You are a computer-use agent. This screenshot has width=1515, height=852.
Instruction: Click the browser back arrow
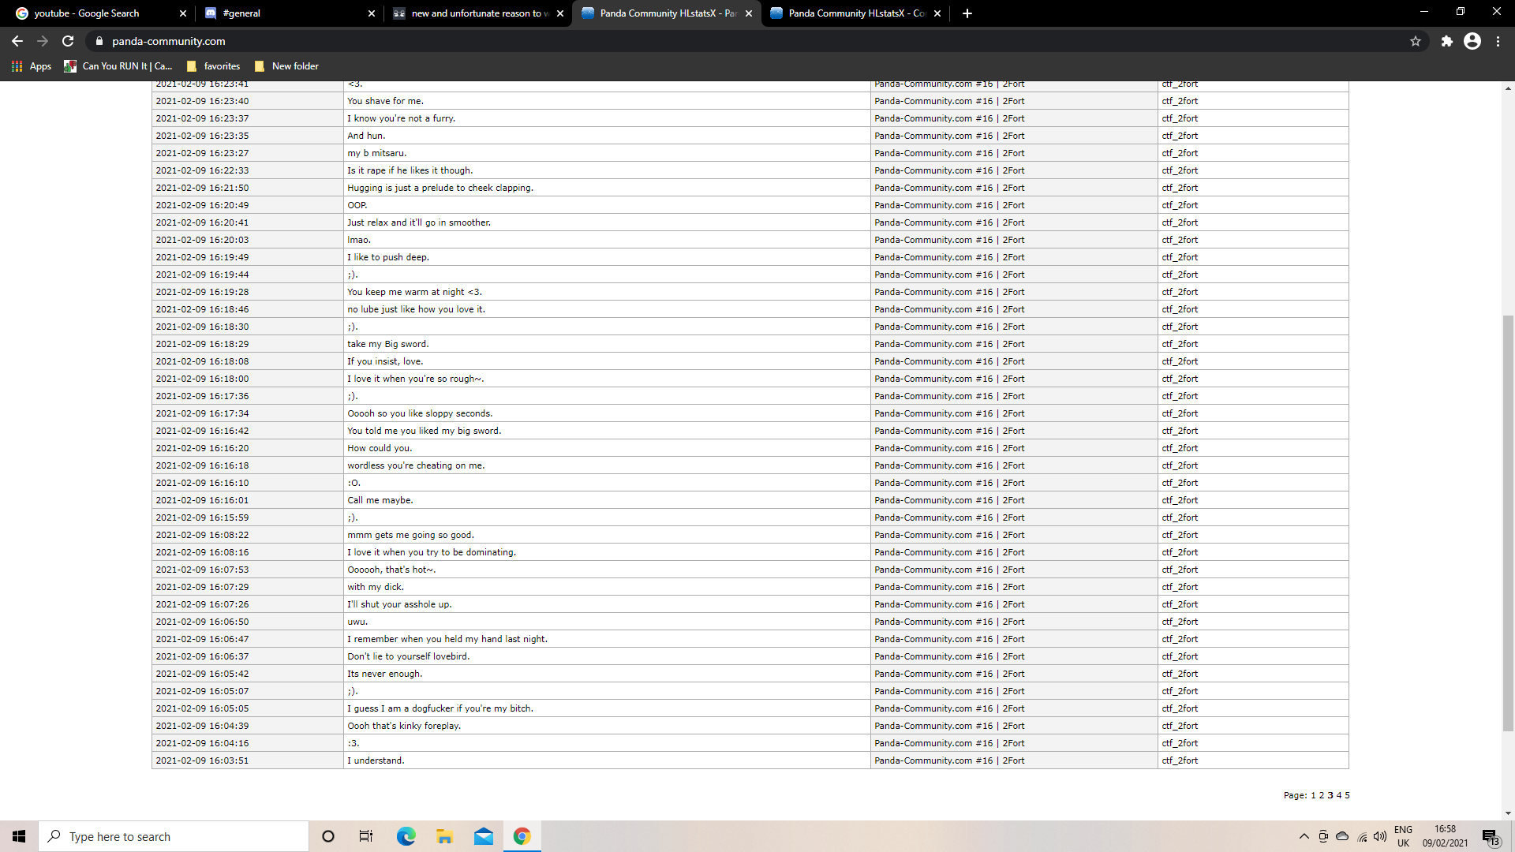point(17,41)
